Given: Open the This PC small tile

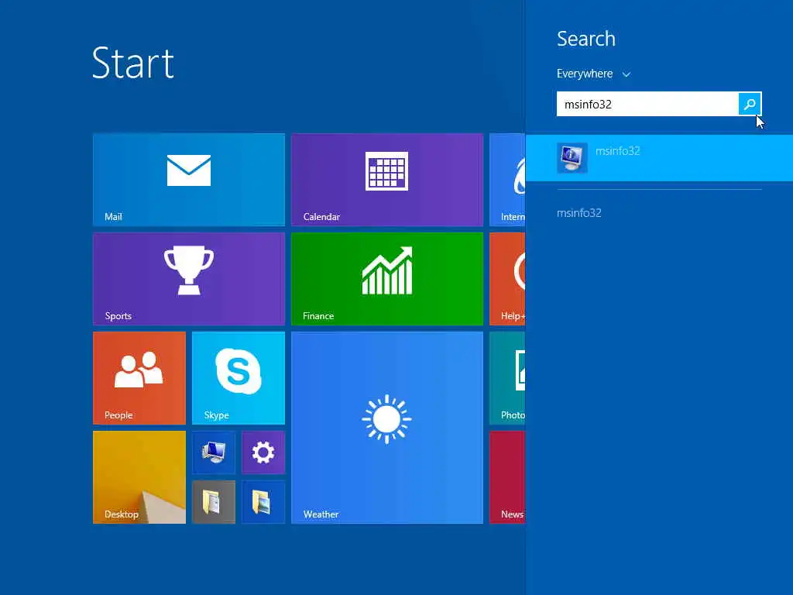Looking at the screenshot, I should [214, 452].
